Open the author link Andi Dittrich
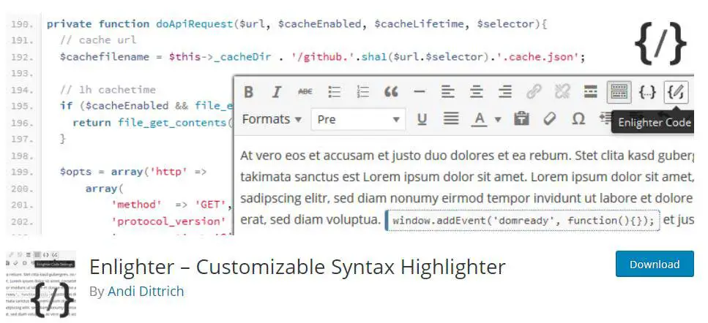708x323 pixels. [x=146, y=291]
